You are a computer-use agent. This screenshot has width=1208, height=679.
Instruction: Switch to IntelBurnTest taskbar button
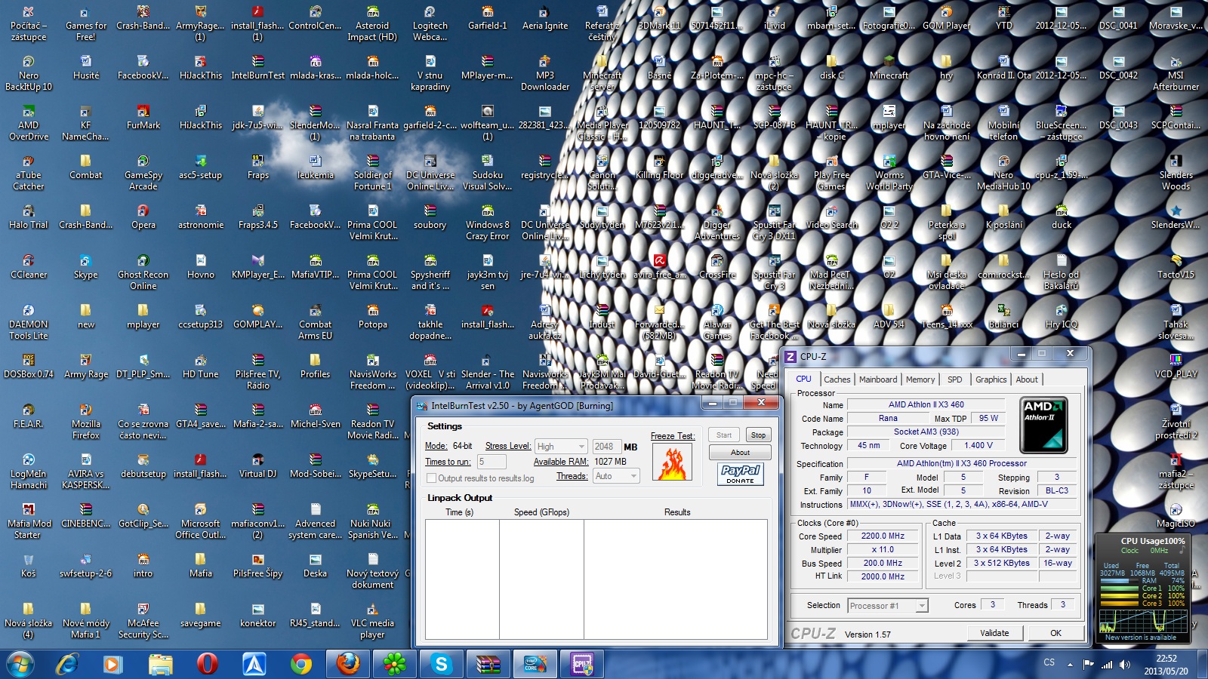(x=535, y=664)
